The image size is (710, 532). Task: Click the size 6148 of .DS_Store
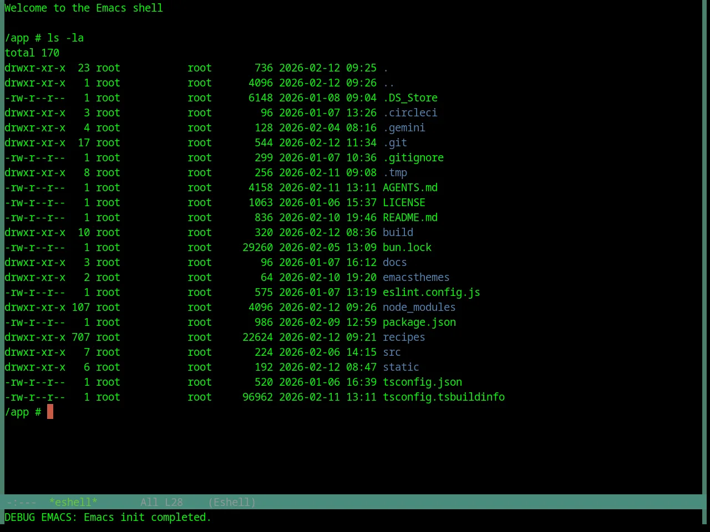261,98
